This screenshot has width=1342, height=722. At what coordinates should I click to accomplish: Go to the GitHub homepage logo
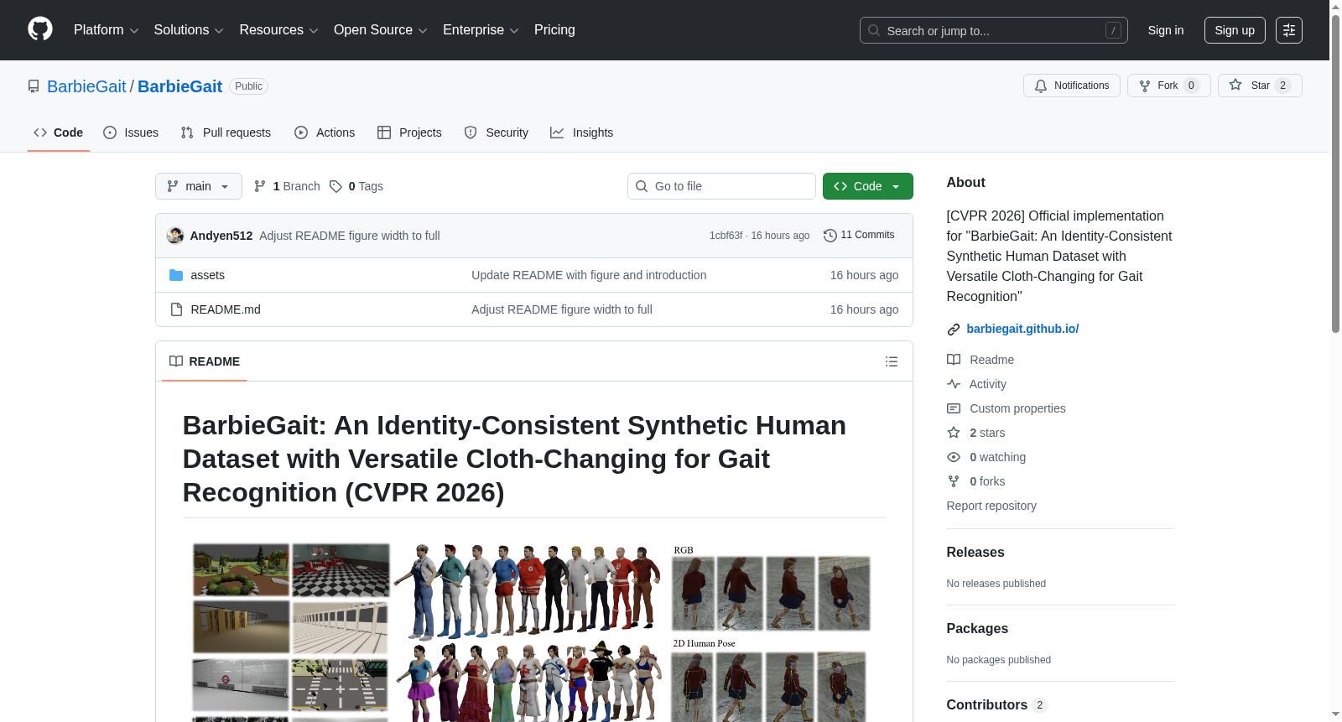(x=40, y=29)
